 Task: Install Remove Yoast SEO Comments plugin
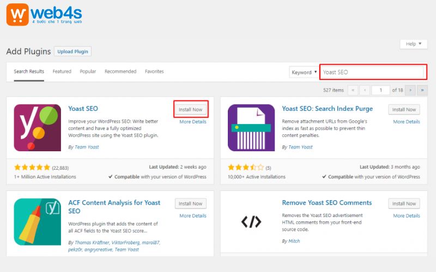click(x=404, y=203)
